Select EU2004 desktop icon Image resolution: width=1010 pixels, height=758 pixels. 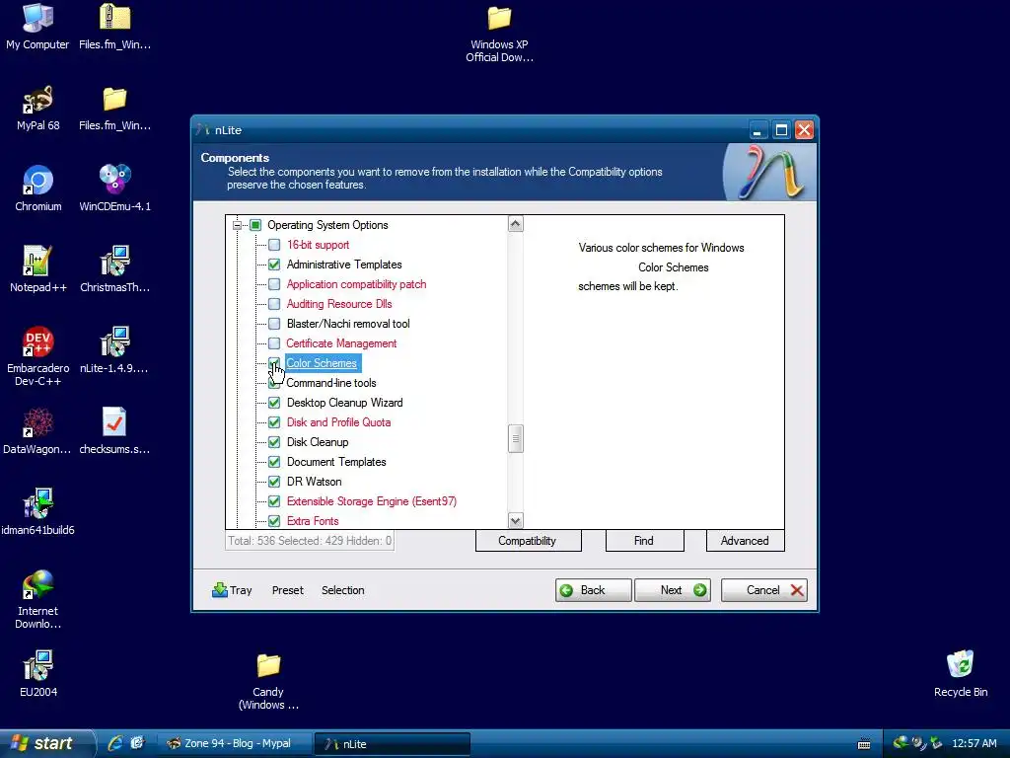pyautogui.click(x=37, y=673)
